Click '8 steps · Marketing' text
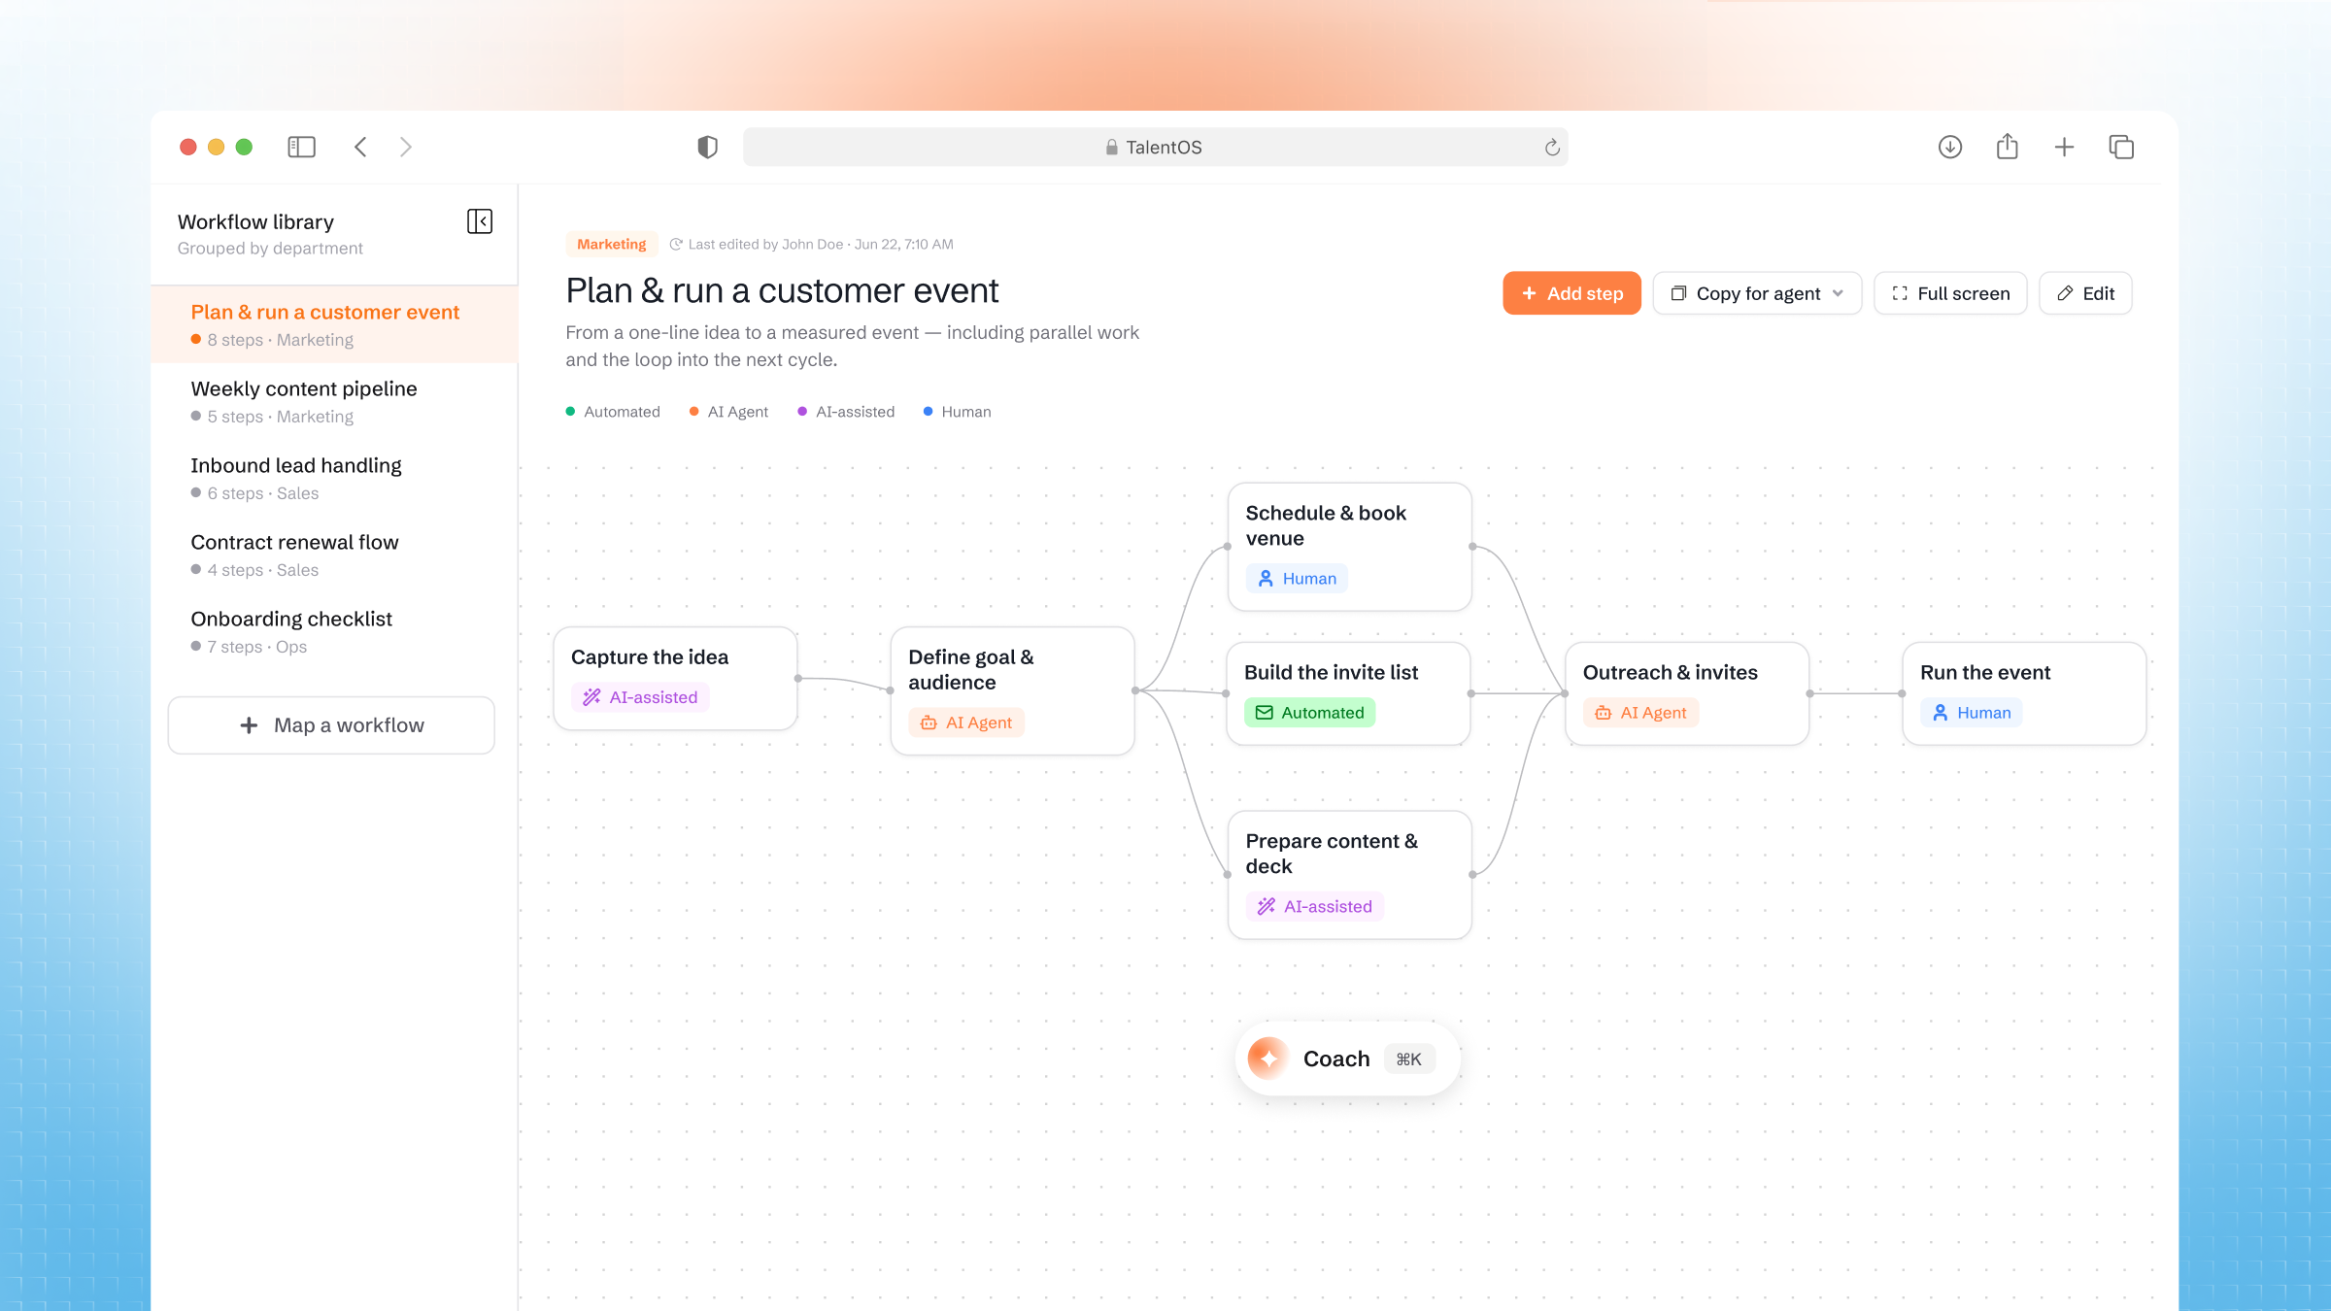This screenshot has height=1311, width=2331. [x=280, y=340]
